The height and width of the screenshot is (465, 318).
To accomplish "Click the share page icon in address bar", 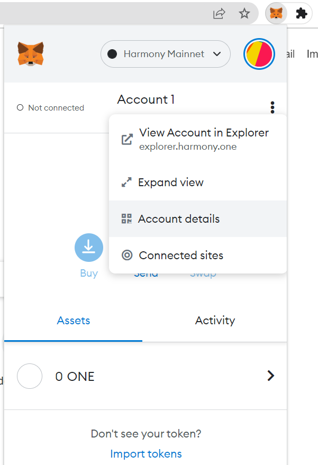I will [219, 14].
